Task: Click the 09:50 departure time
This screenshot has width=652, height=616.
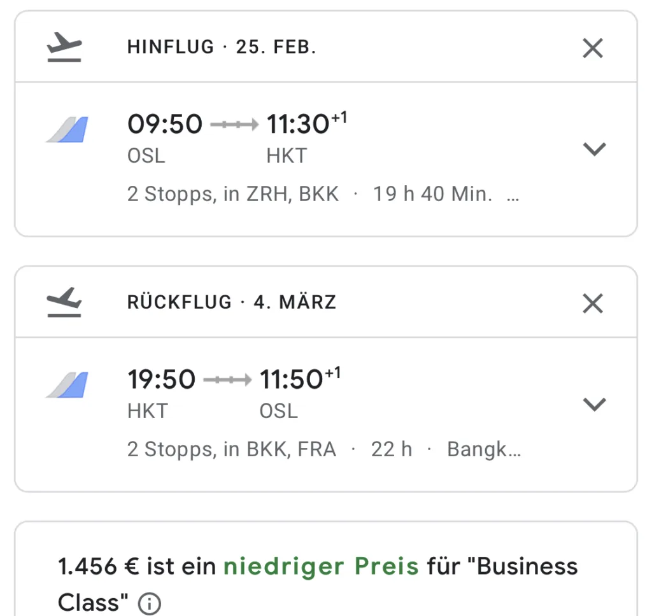Action: 165,124
